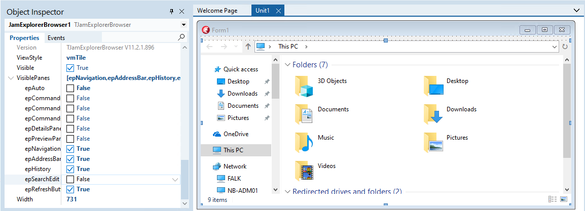Click This PC in the address bar

pos(288,47)
